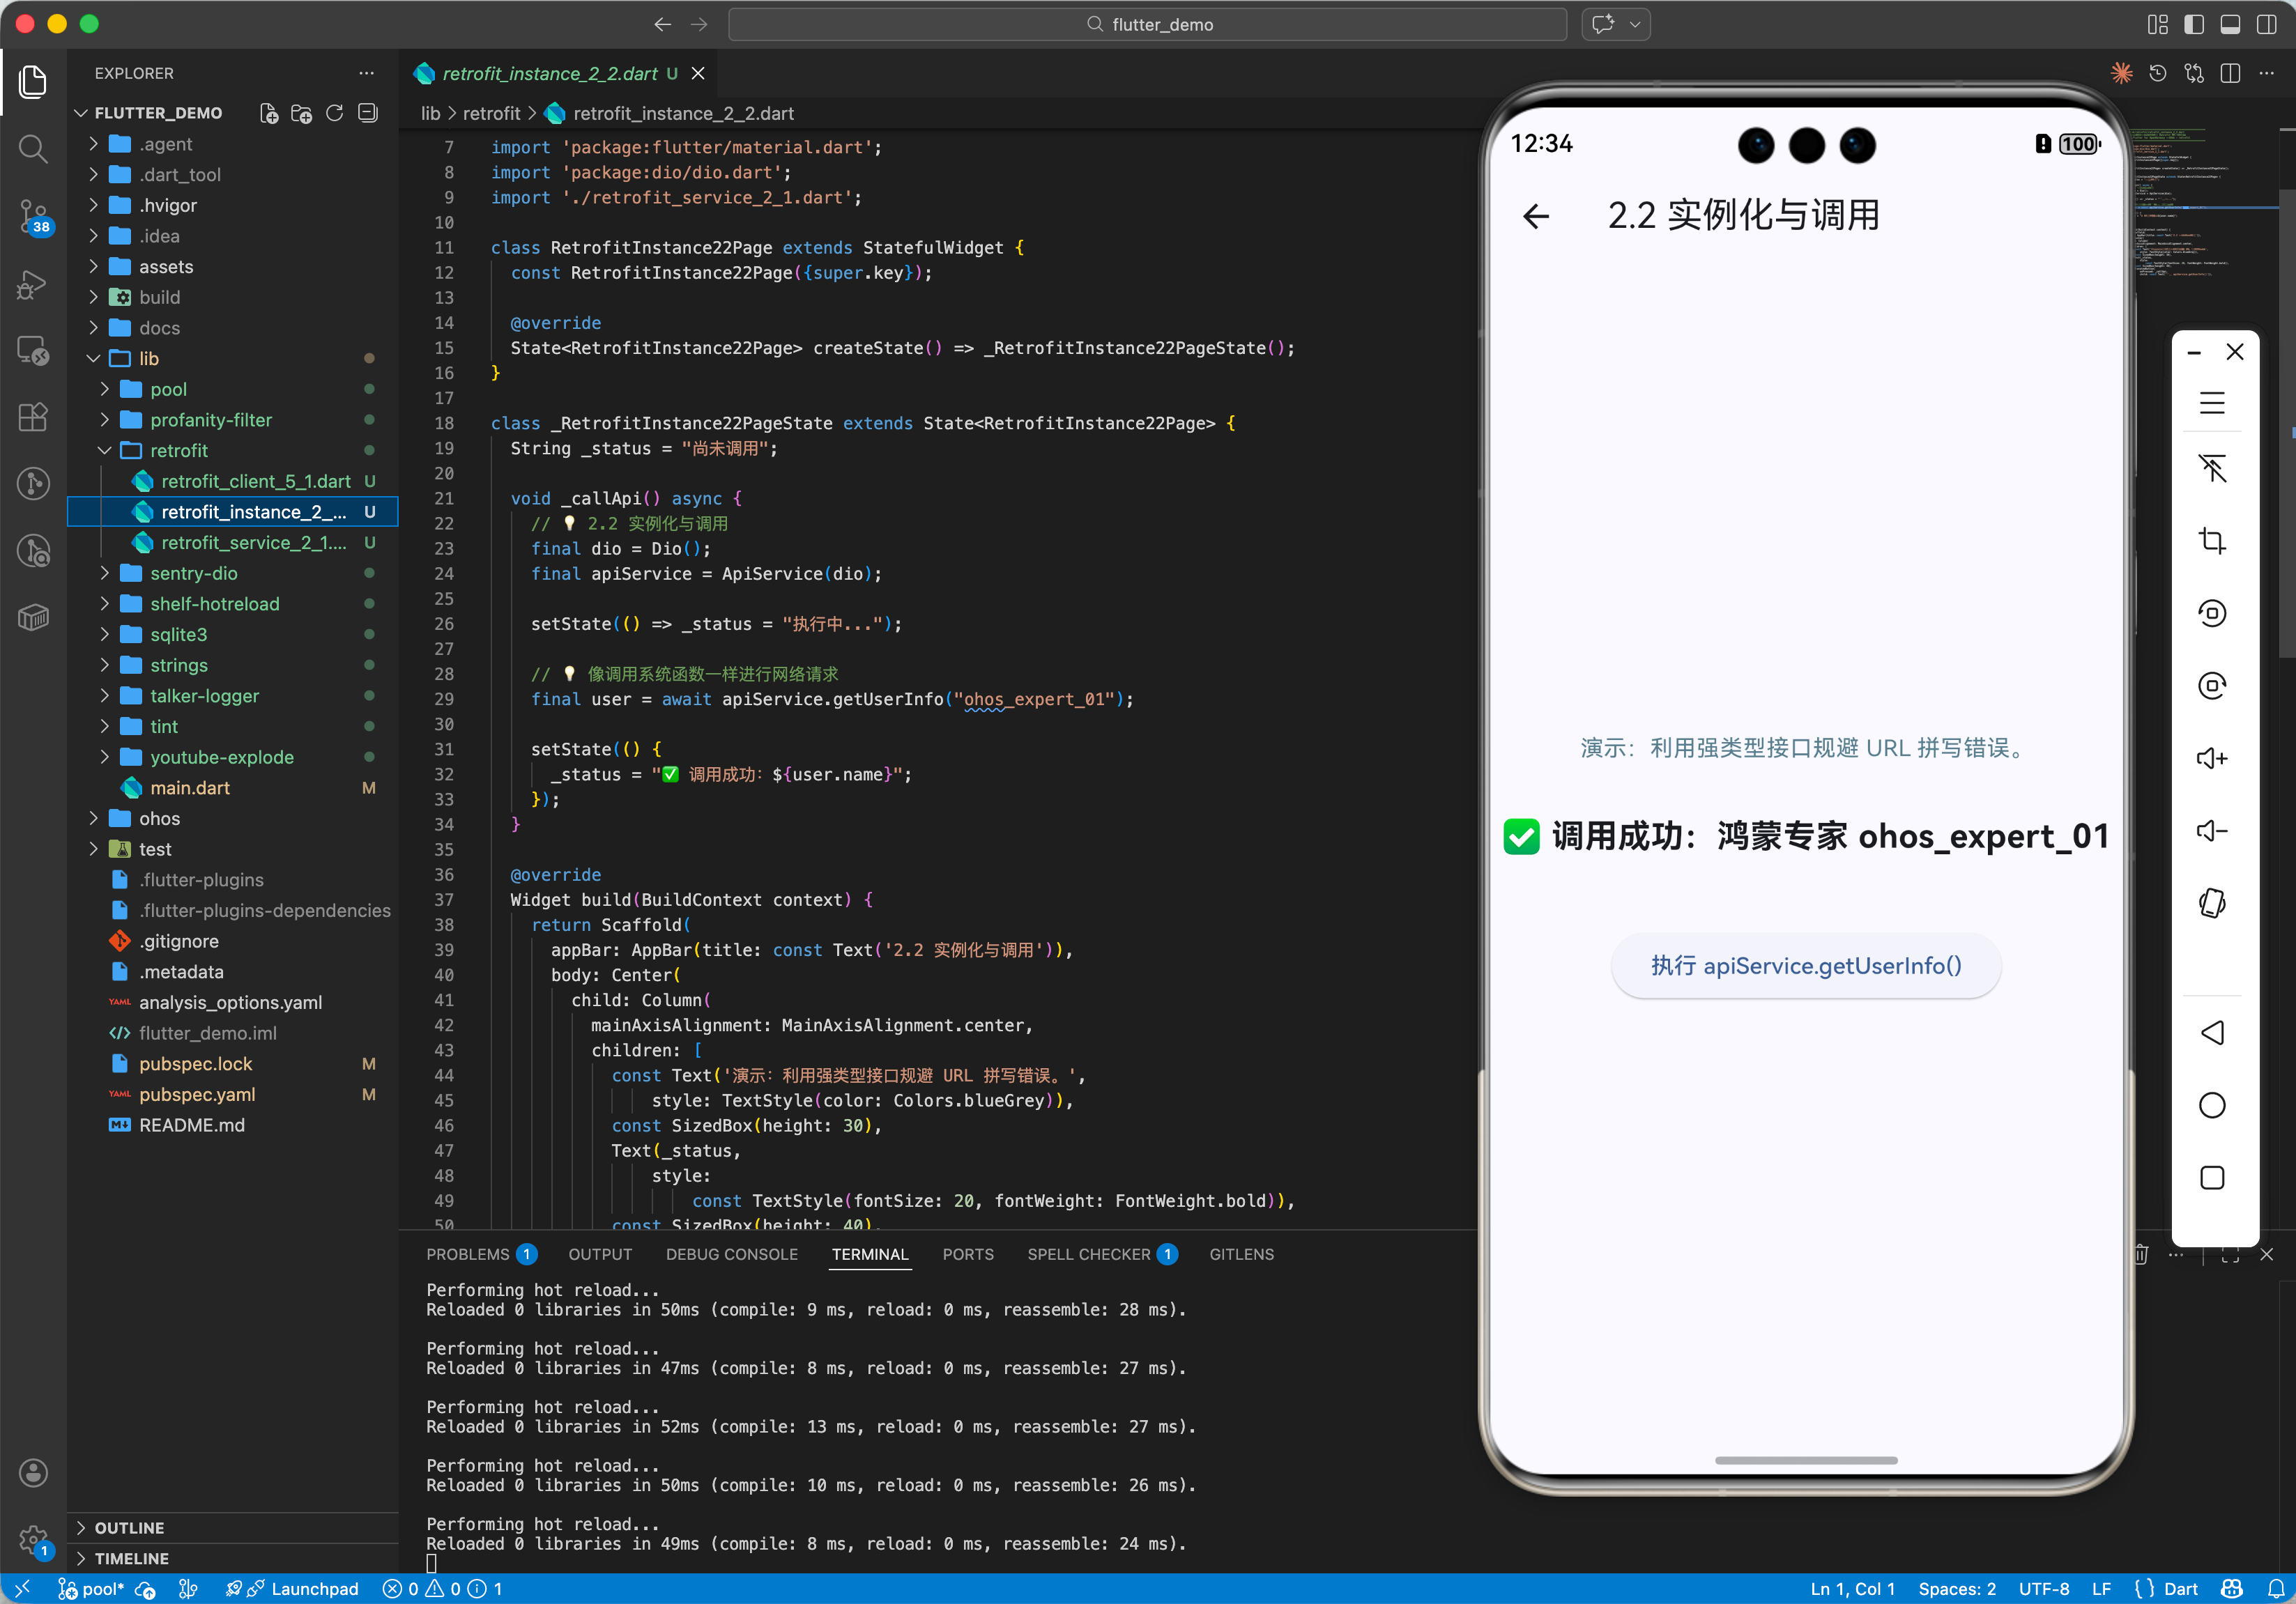Viewport: 2296px width, 1604px height.
Task: Tap 执行 apiService.getUserInfo() button
Action: tap(1805, 966)
